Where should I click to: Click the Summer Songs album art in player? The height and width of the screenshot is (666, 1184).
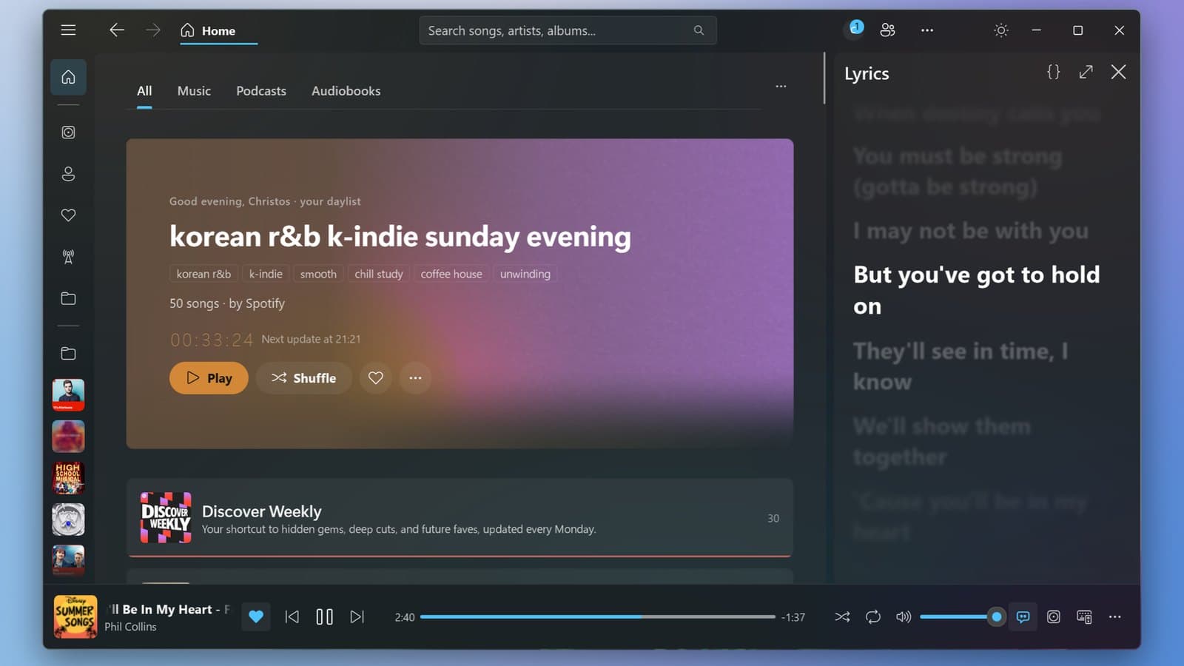click(x=75, y=617)
